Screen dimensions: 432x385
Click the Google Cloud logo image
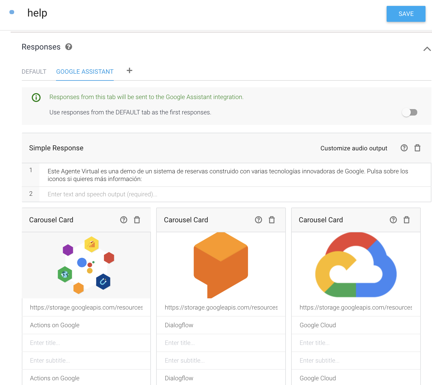pyautogui.click(x=356, y=265)
